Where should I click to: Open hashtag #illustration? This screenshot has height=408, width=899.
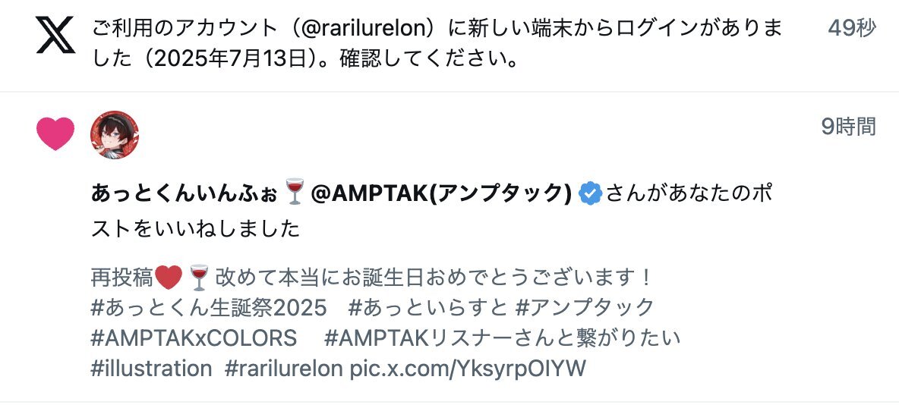click(151, 368)
